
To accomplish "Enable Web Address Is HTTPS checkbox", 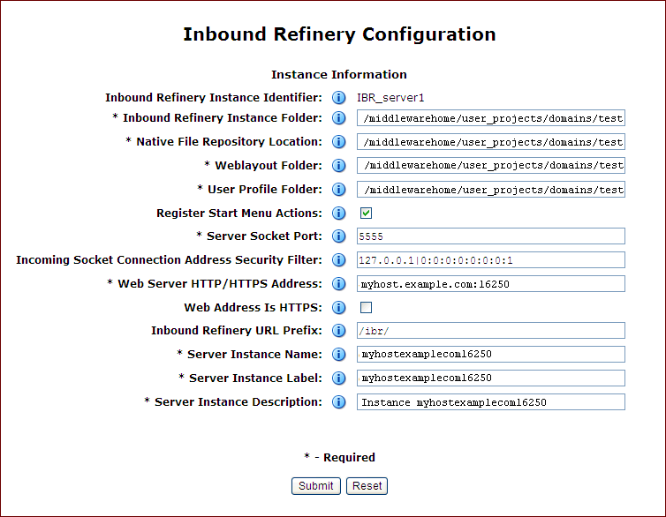I will [367, 308].
